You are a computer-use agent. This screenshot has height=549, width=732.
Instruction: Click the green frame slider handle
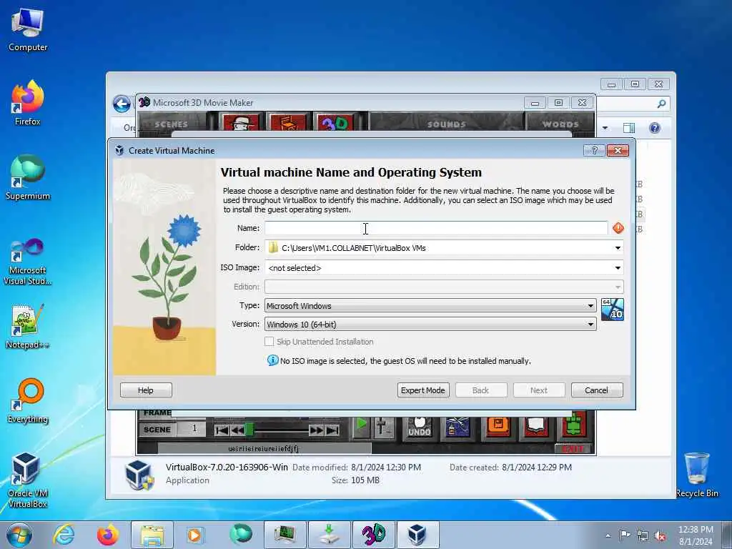pos(249,430)
